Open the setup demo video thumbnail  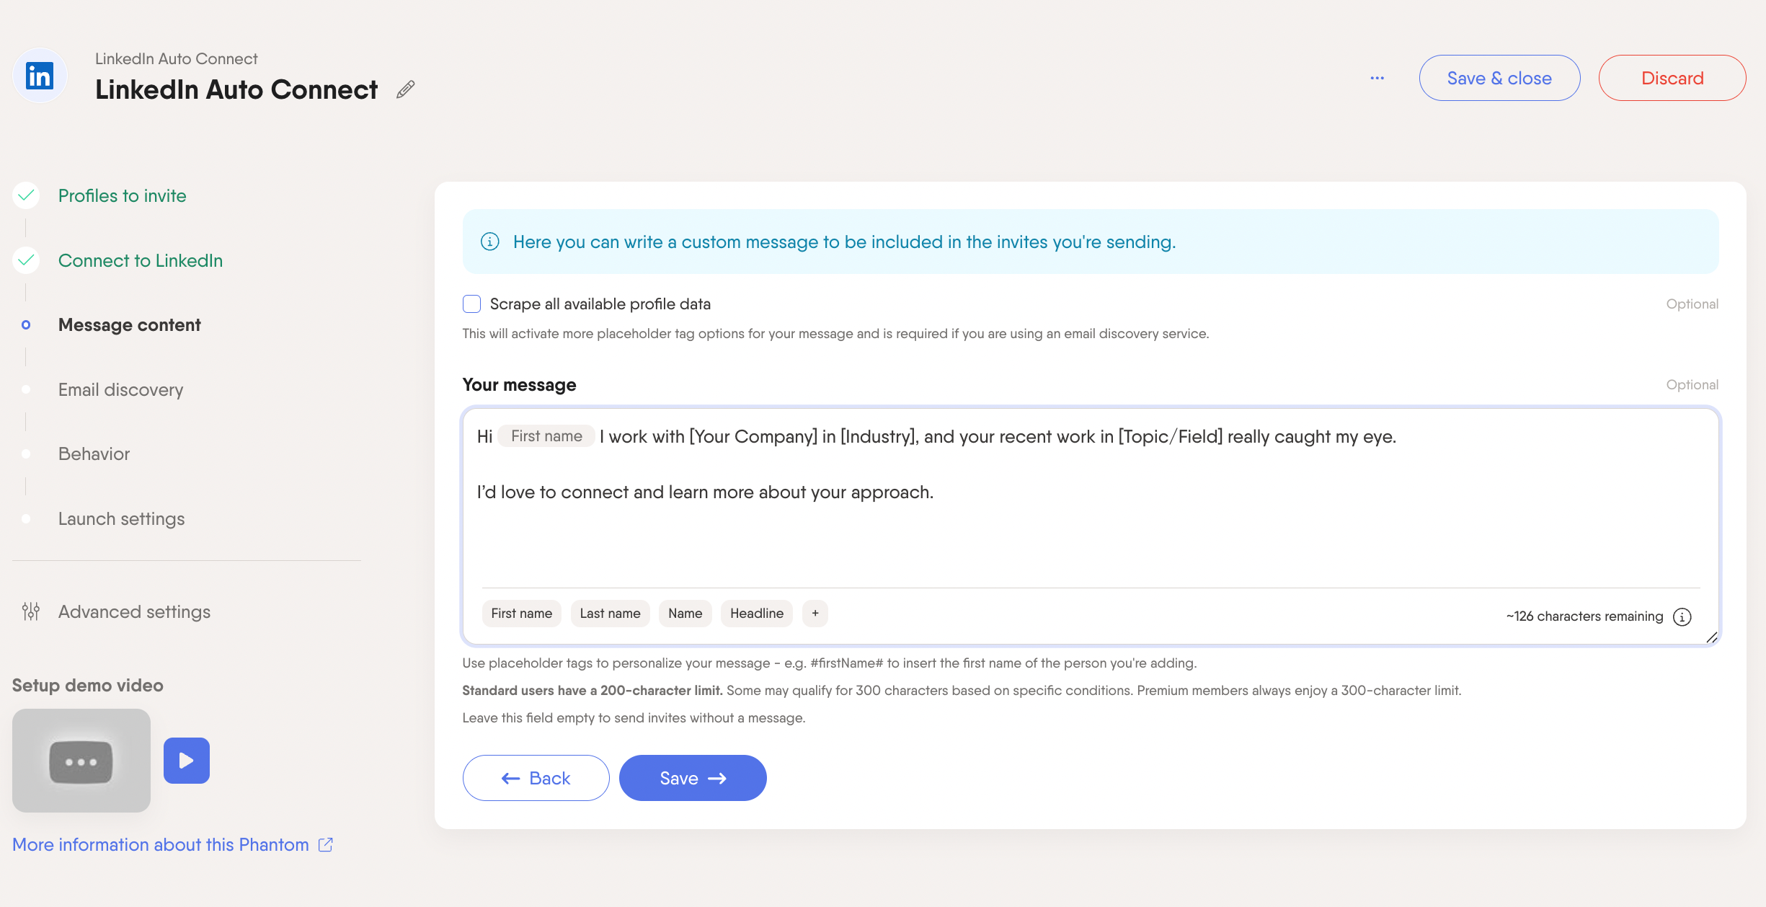point(81,761)
